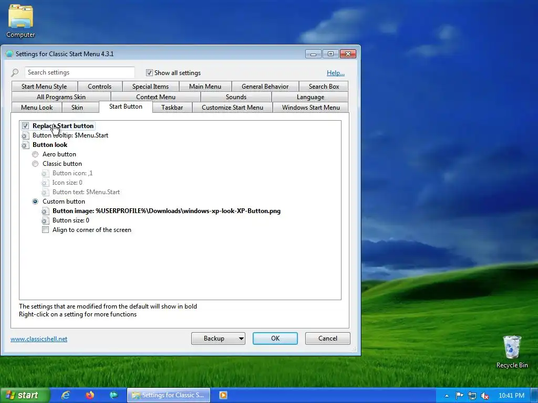
Task: Show hidden system tray icons arrow
Action: click(447, 396)
